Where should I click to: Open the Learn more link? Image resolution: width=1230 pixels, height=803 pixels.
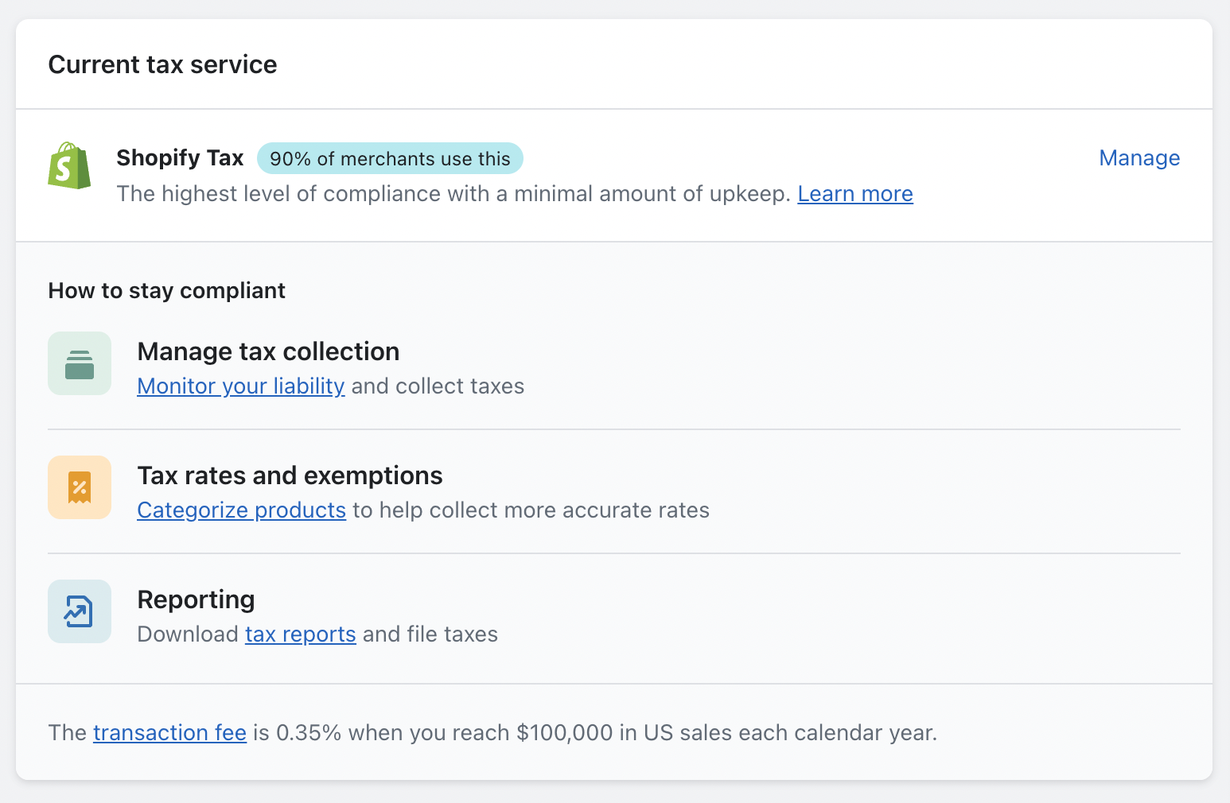pyautogui.click(x=855, y=194)
